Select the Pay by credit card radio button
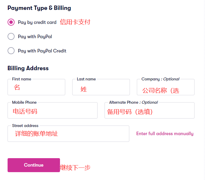Image resolution: width=205 pixels, height=180 pixels. coord(11,22)
